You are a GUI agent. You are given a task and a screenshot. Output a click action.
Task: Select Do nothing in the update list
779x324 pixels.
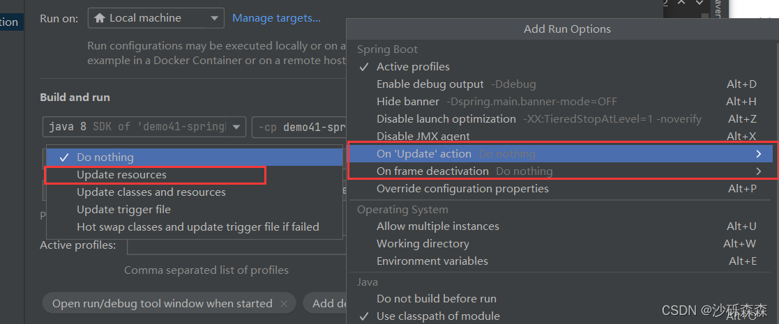(195, 157)
